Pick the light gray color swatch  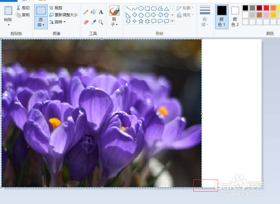point(252,15)
